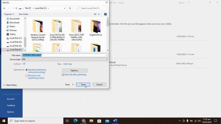Select Standard publishing optimization
Screen dimensions: 221x124
click(27, 70)
